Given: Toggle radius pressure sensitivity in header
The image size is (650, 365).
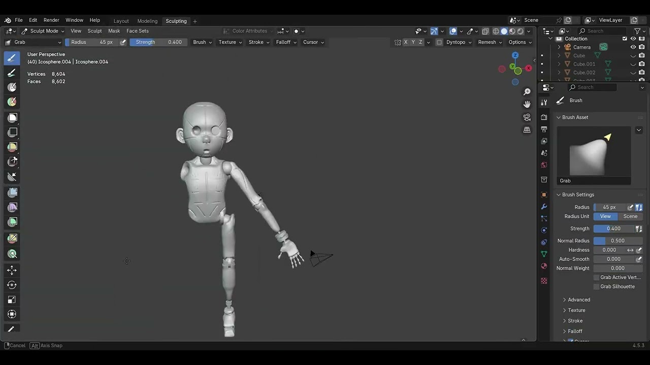Looking at the screenshot, I should (123, 42).
